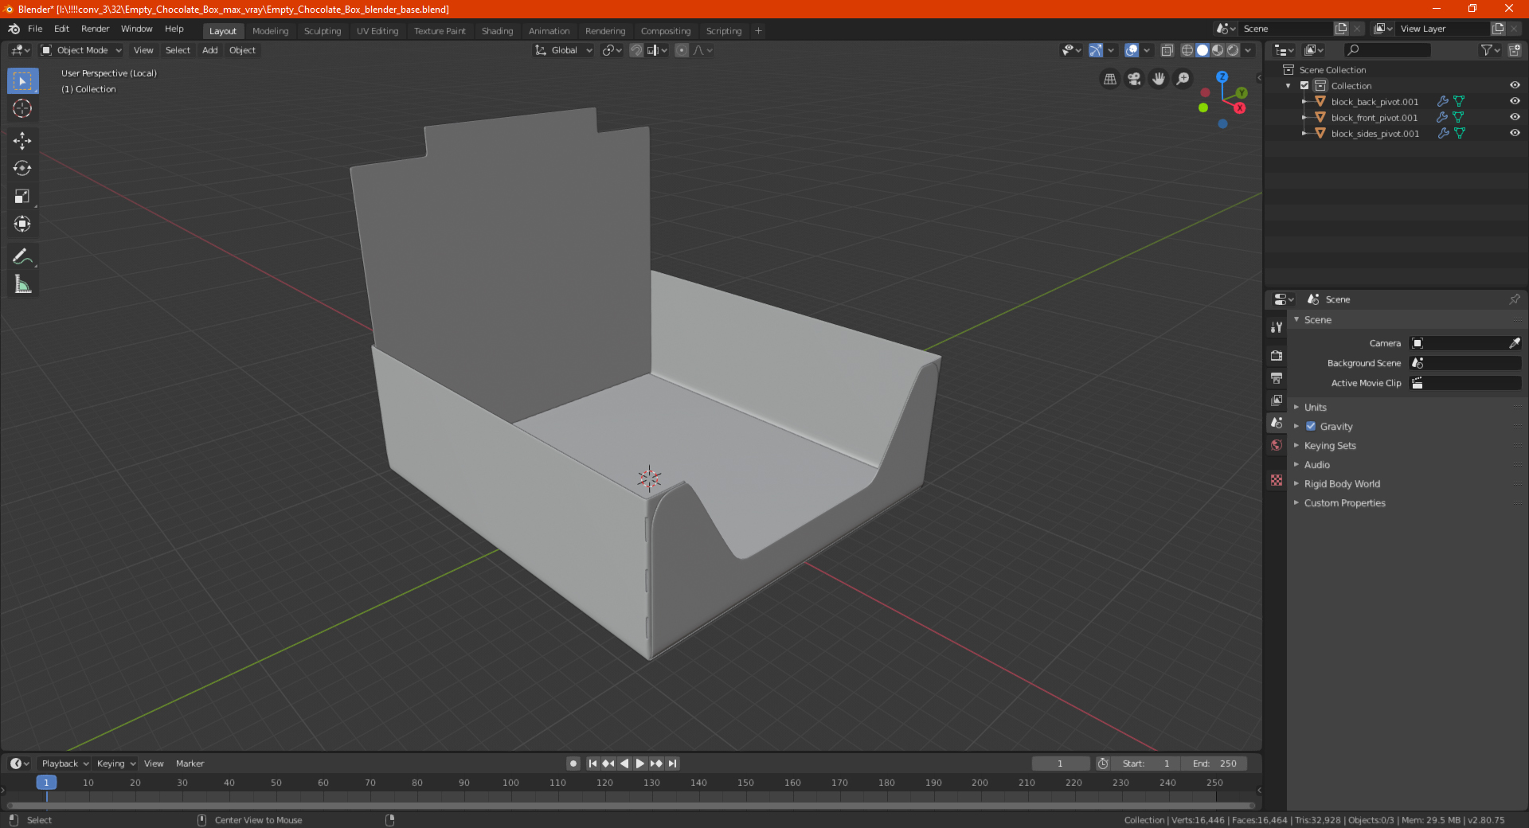Screen dimensions: 1529x828
Task: Click the zoom view magnifier icon
Action: click(x=1183, y=79)
